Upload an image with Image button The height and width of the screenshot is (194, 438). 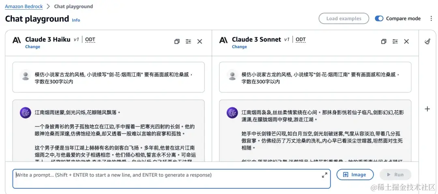(x=355, y=175)
